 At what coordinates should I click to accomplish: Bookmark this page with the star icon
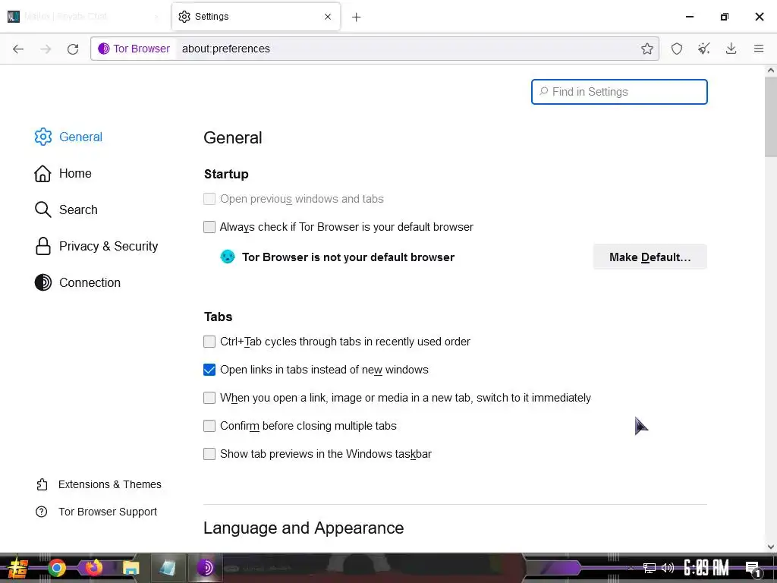tap(646, 49)
